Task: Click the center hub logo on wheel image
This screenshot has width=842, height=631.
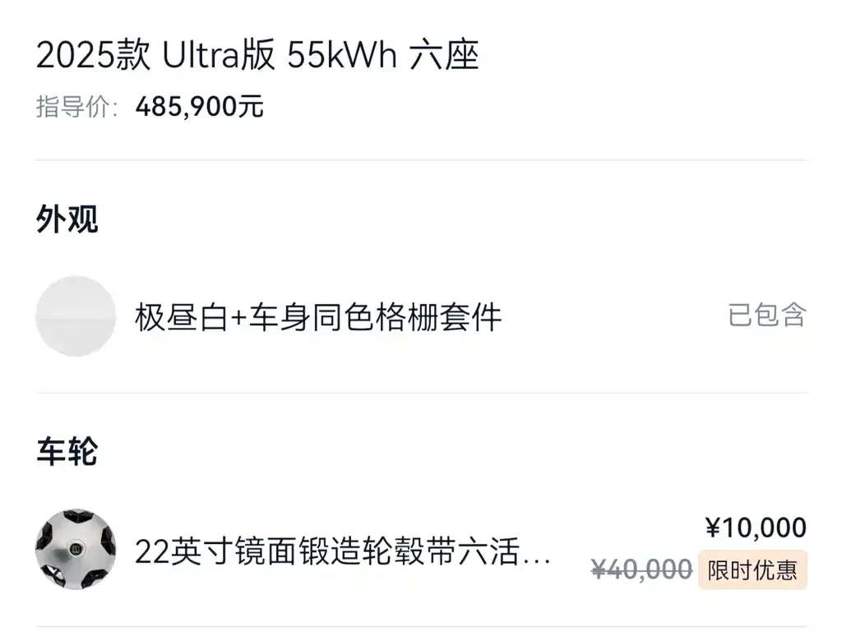Action: (x=76, y=550)
